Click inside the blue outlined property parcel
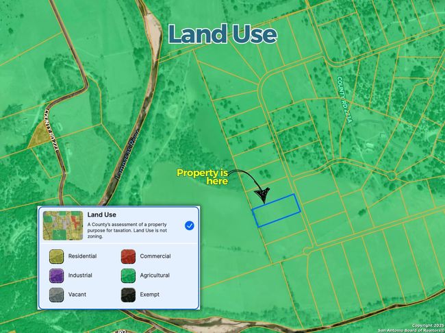 [x=277, y=210]
